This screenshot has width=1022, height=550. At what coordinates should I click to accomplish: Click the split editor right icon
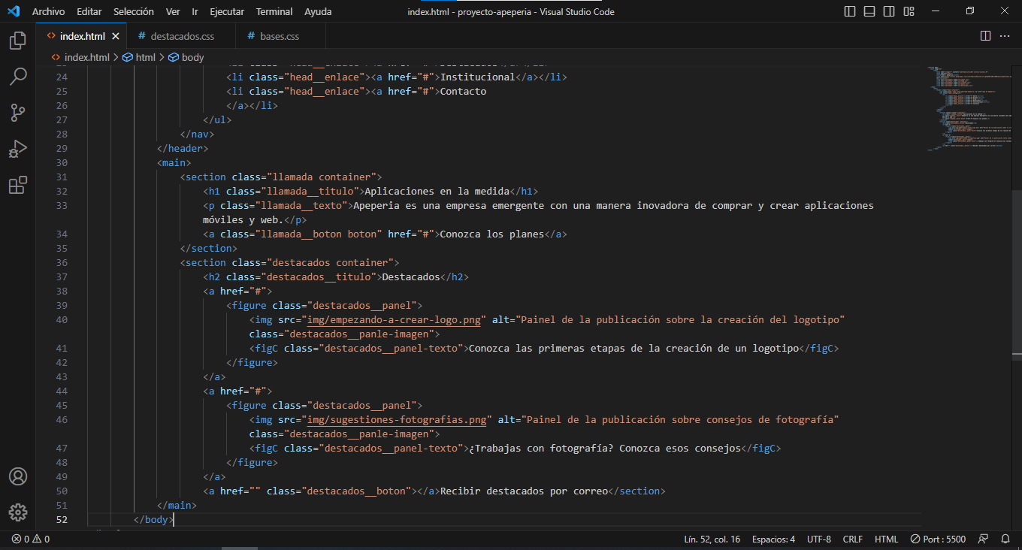point(985,36)
